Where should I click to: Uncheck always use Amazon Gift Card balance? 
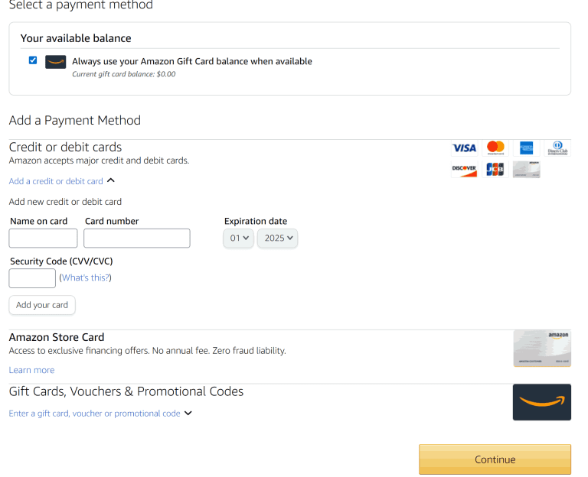click(33, 60)
